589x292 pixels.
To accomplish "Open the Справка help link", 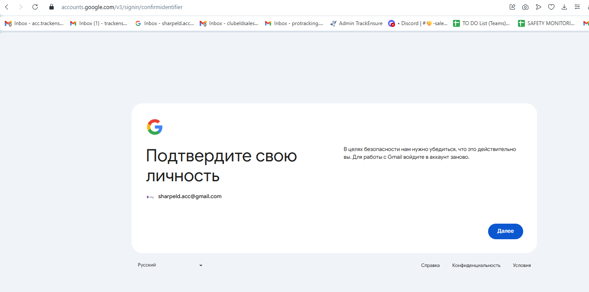I will point(430,266).
